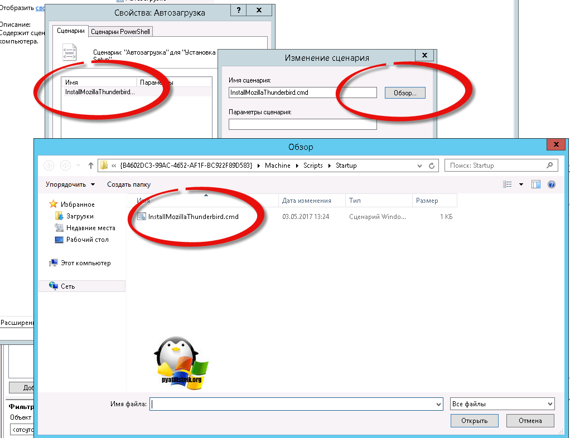Click the Параметры сценария text field
Image resolution: width=570 pixels, height=438 pixels.
(302, 124)
